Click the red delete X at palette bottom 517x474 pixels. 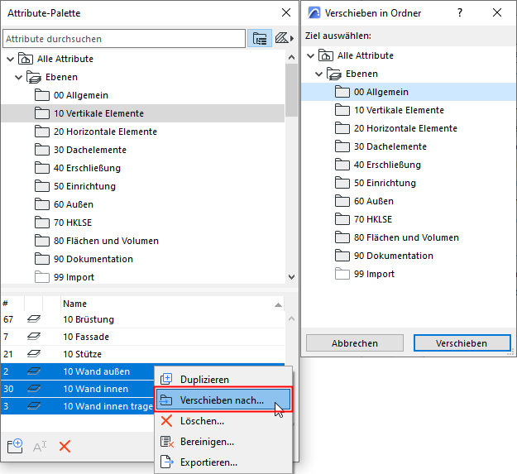(x=65, y=447)
